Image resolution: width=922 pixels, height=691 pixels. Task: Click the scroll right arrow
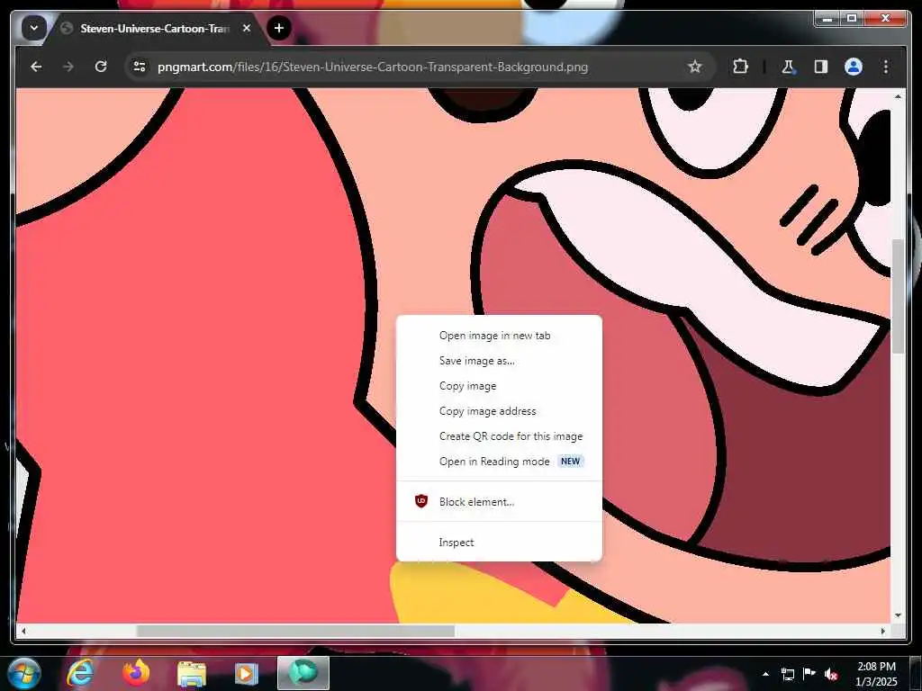(882, 631)
